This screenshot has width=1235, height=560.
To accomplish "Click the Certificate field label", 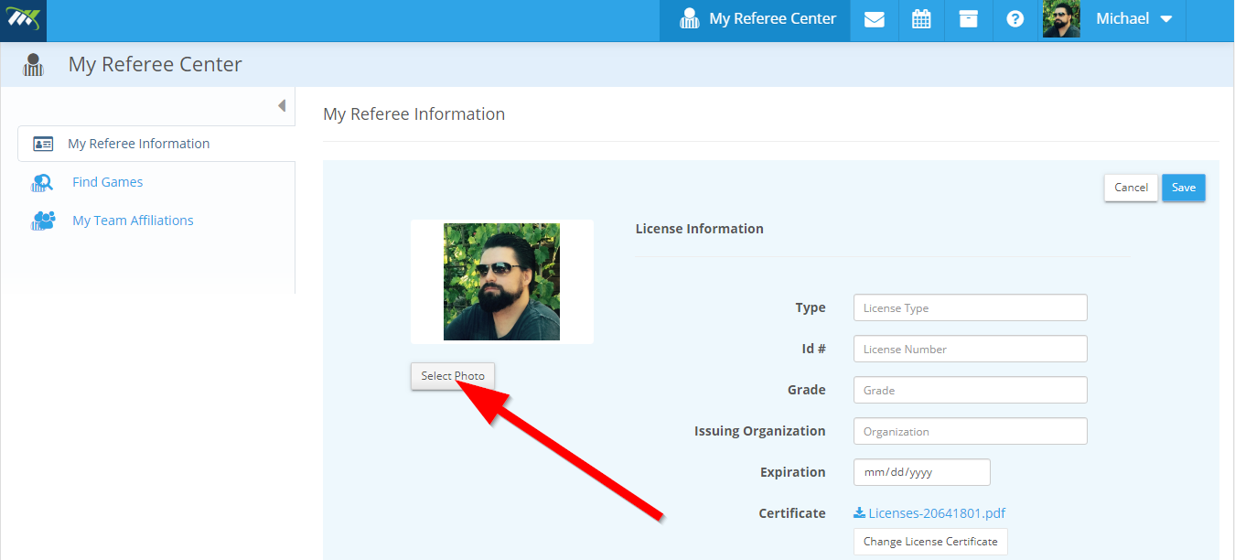I will coord(792,513).
